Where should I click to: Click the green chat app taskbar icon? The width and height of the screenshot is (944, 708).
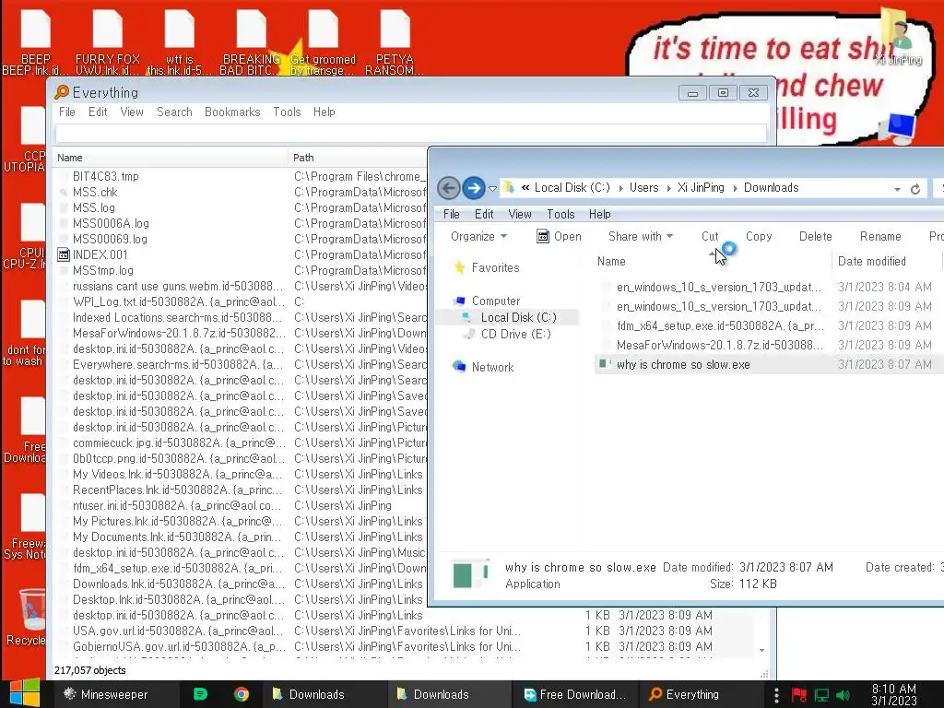pyautogui.click(x=200, y=694)
